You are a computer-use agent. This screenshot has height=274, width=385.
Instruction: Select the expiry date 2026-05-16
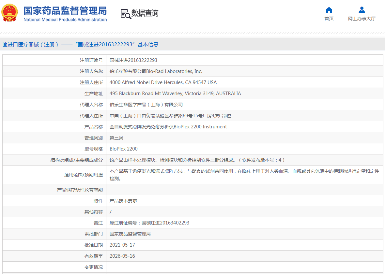click(x=122, y=256)
